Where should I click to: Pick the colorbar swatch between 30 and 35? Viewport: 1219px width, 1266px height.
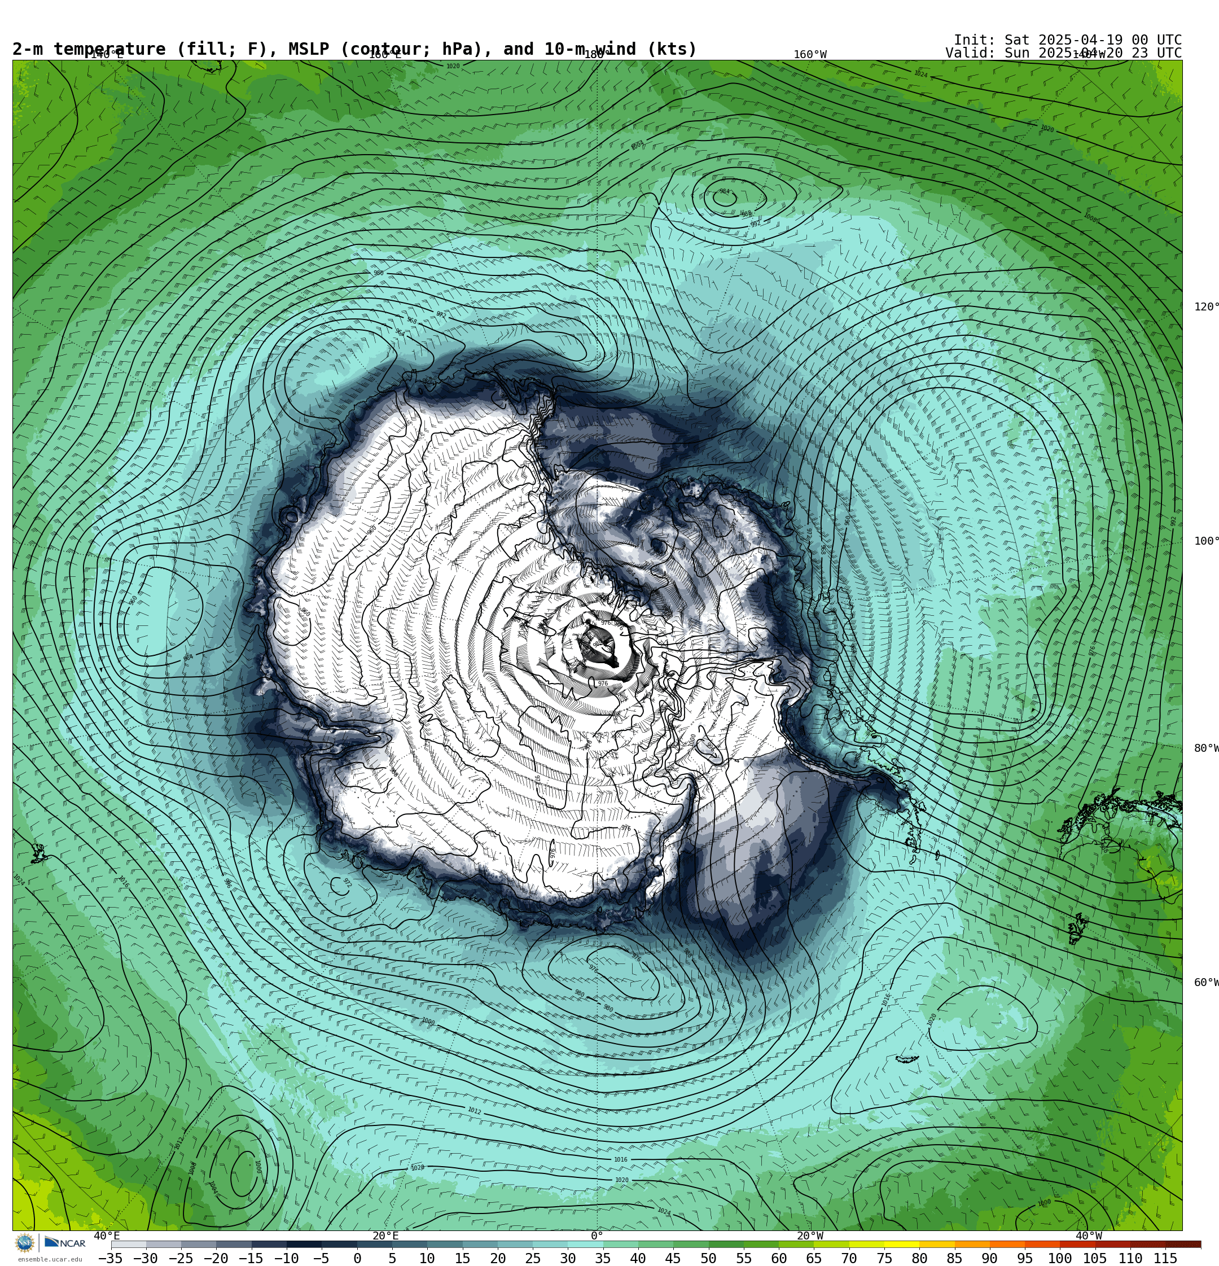[585, 1244]
